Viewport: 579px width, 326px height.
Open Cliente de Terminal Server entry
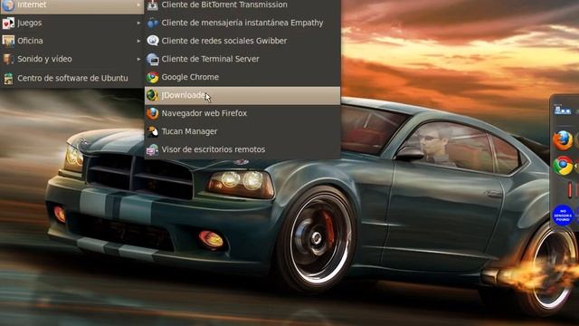click(x=242, y=59)
